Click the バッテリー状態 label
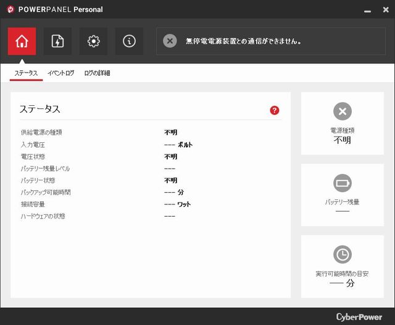The image size is (395, 325). coord(38,180)
